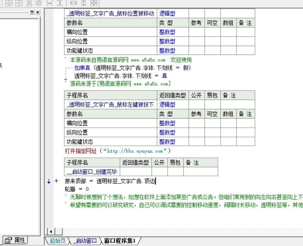Click the vertical adjacent-gap toolbar icon

60,3
